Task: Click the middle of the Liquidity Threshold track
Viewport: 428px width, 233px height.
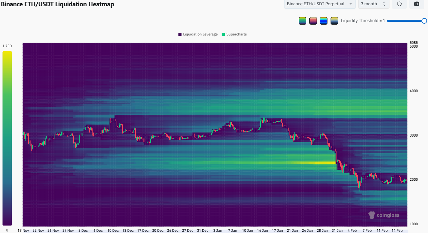Action: pyautogui.click(x=405, y=21)
